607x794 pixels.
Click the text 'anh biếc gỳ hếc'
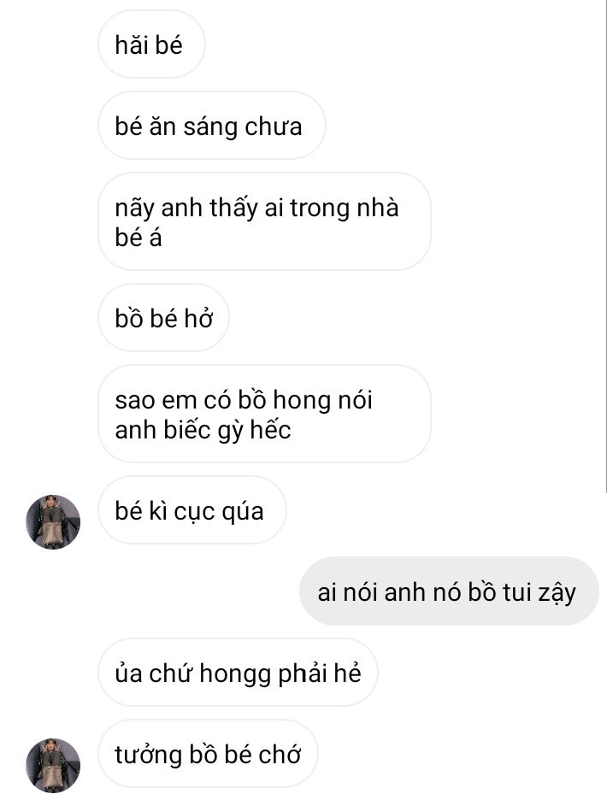tap(203, 431)
